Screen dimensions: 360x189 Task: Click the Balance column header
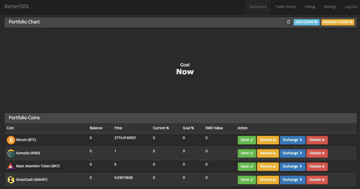tap(96, 128)
